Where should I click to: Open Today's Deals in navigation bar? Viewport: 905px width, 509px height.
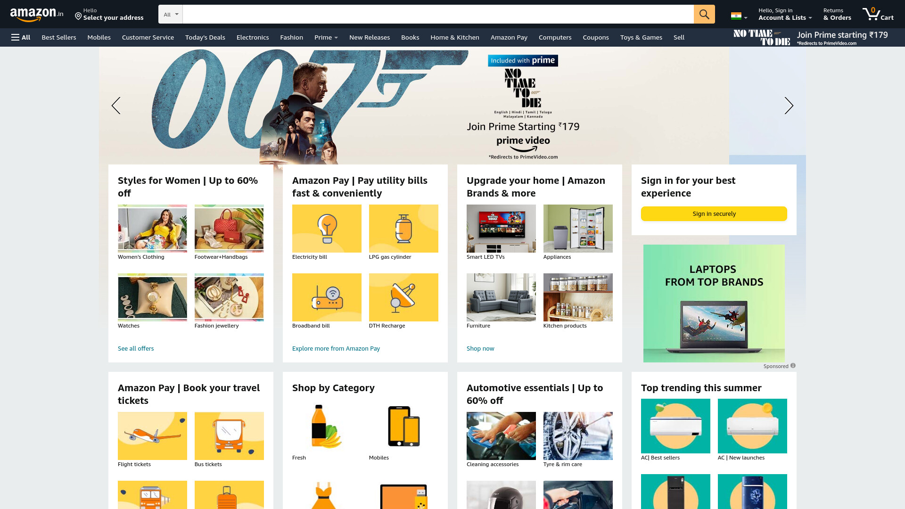[x=205, y=37]
